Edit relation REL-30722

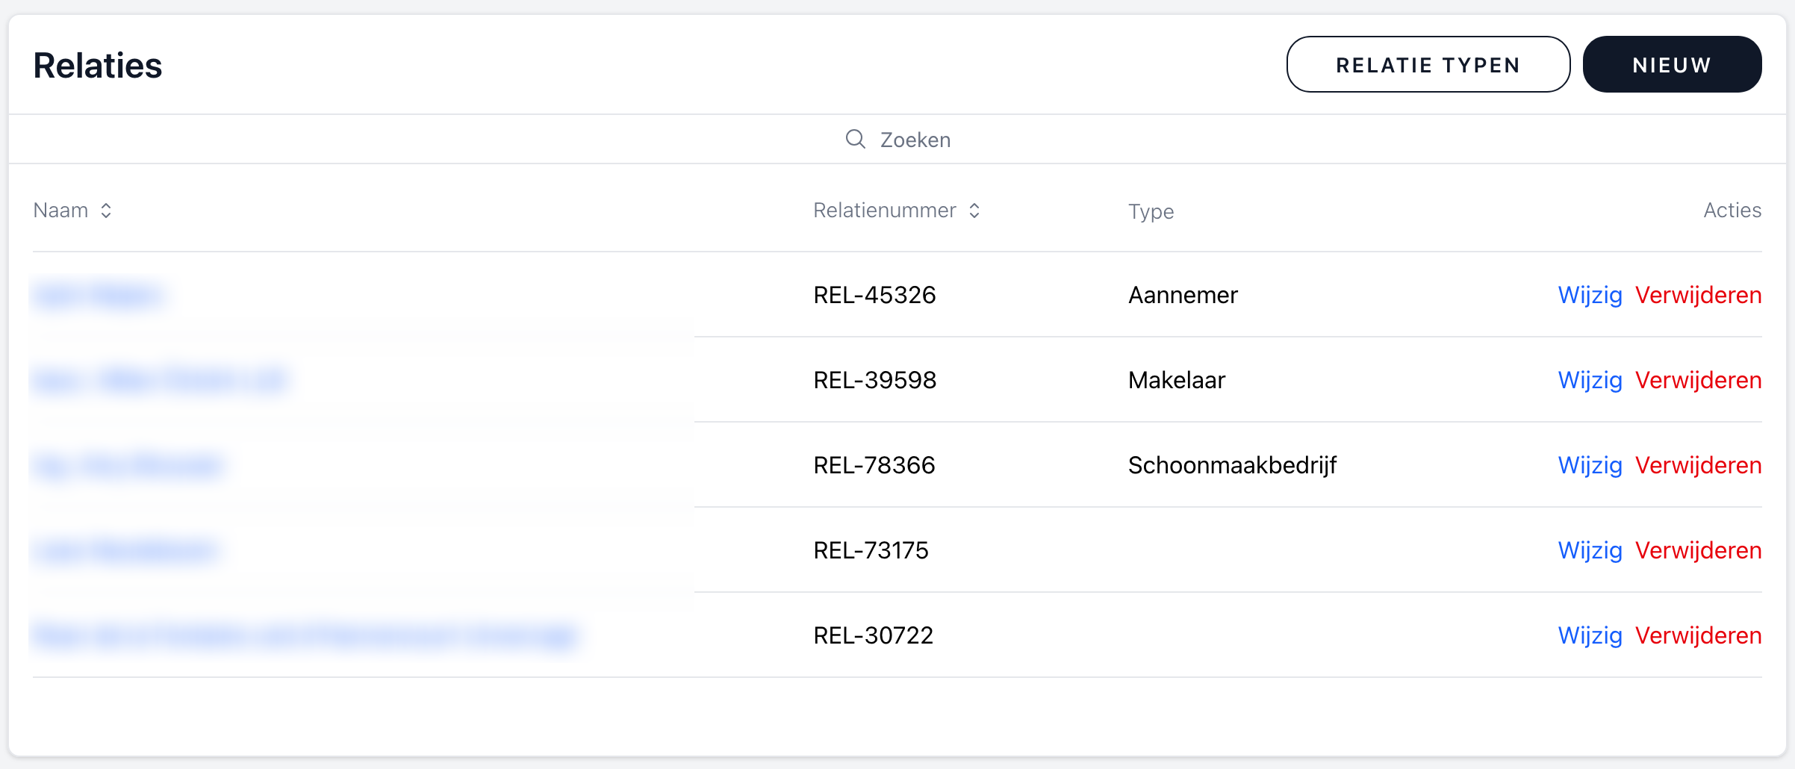[x=1590, y=635]
